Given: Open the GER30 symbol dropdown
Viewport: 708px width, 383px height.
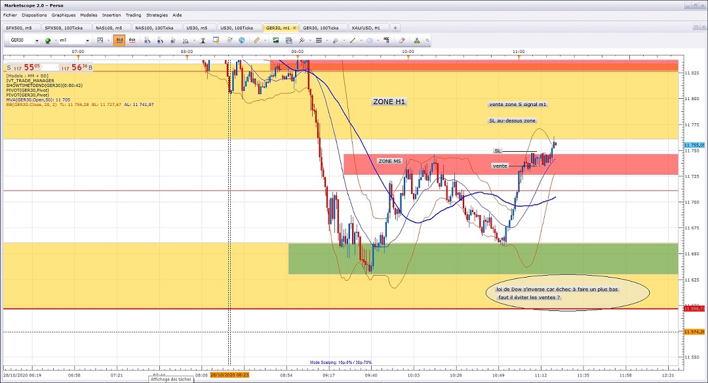Looking at the screenshot, I should pyautogui.click(x=37, y=41).
